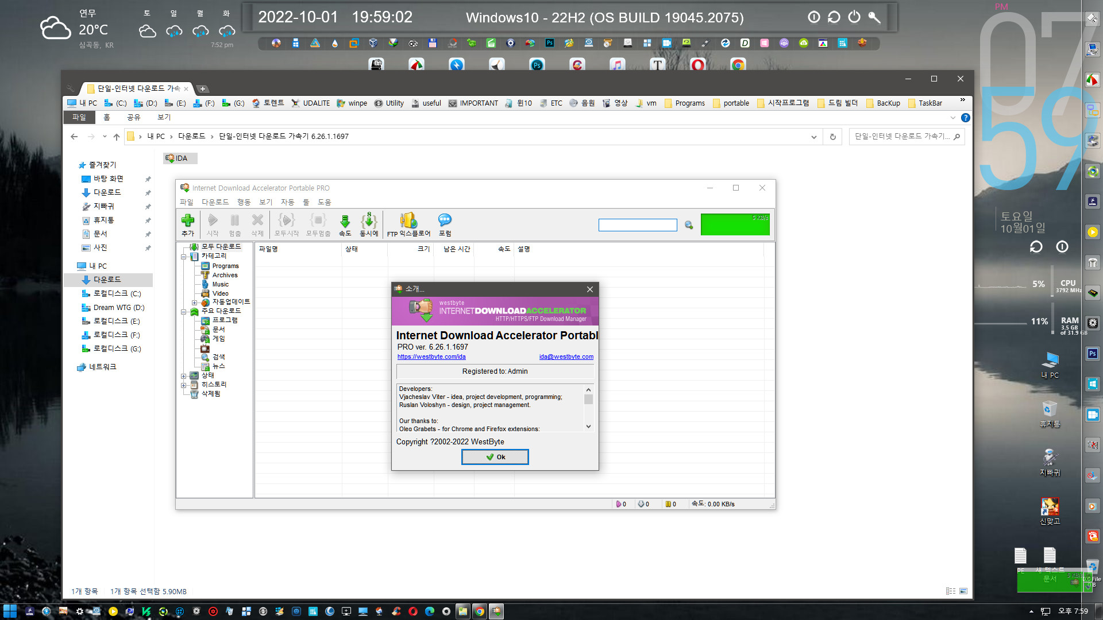This screenshot has width=1103, height=620.
Task: Open the 도움 menu in IDA
Action: 325,202
